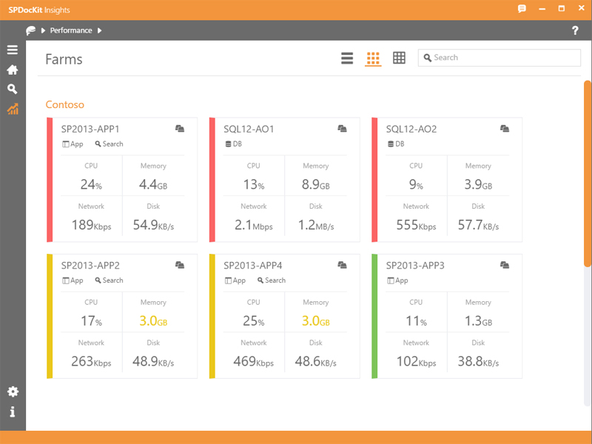This screenshot has width=592, height=444.
Task: Click Memory value 1.3GB on SP2013-APP3
Action: coord(478,320)
